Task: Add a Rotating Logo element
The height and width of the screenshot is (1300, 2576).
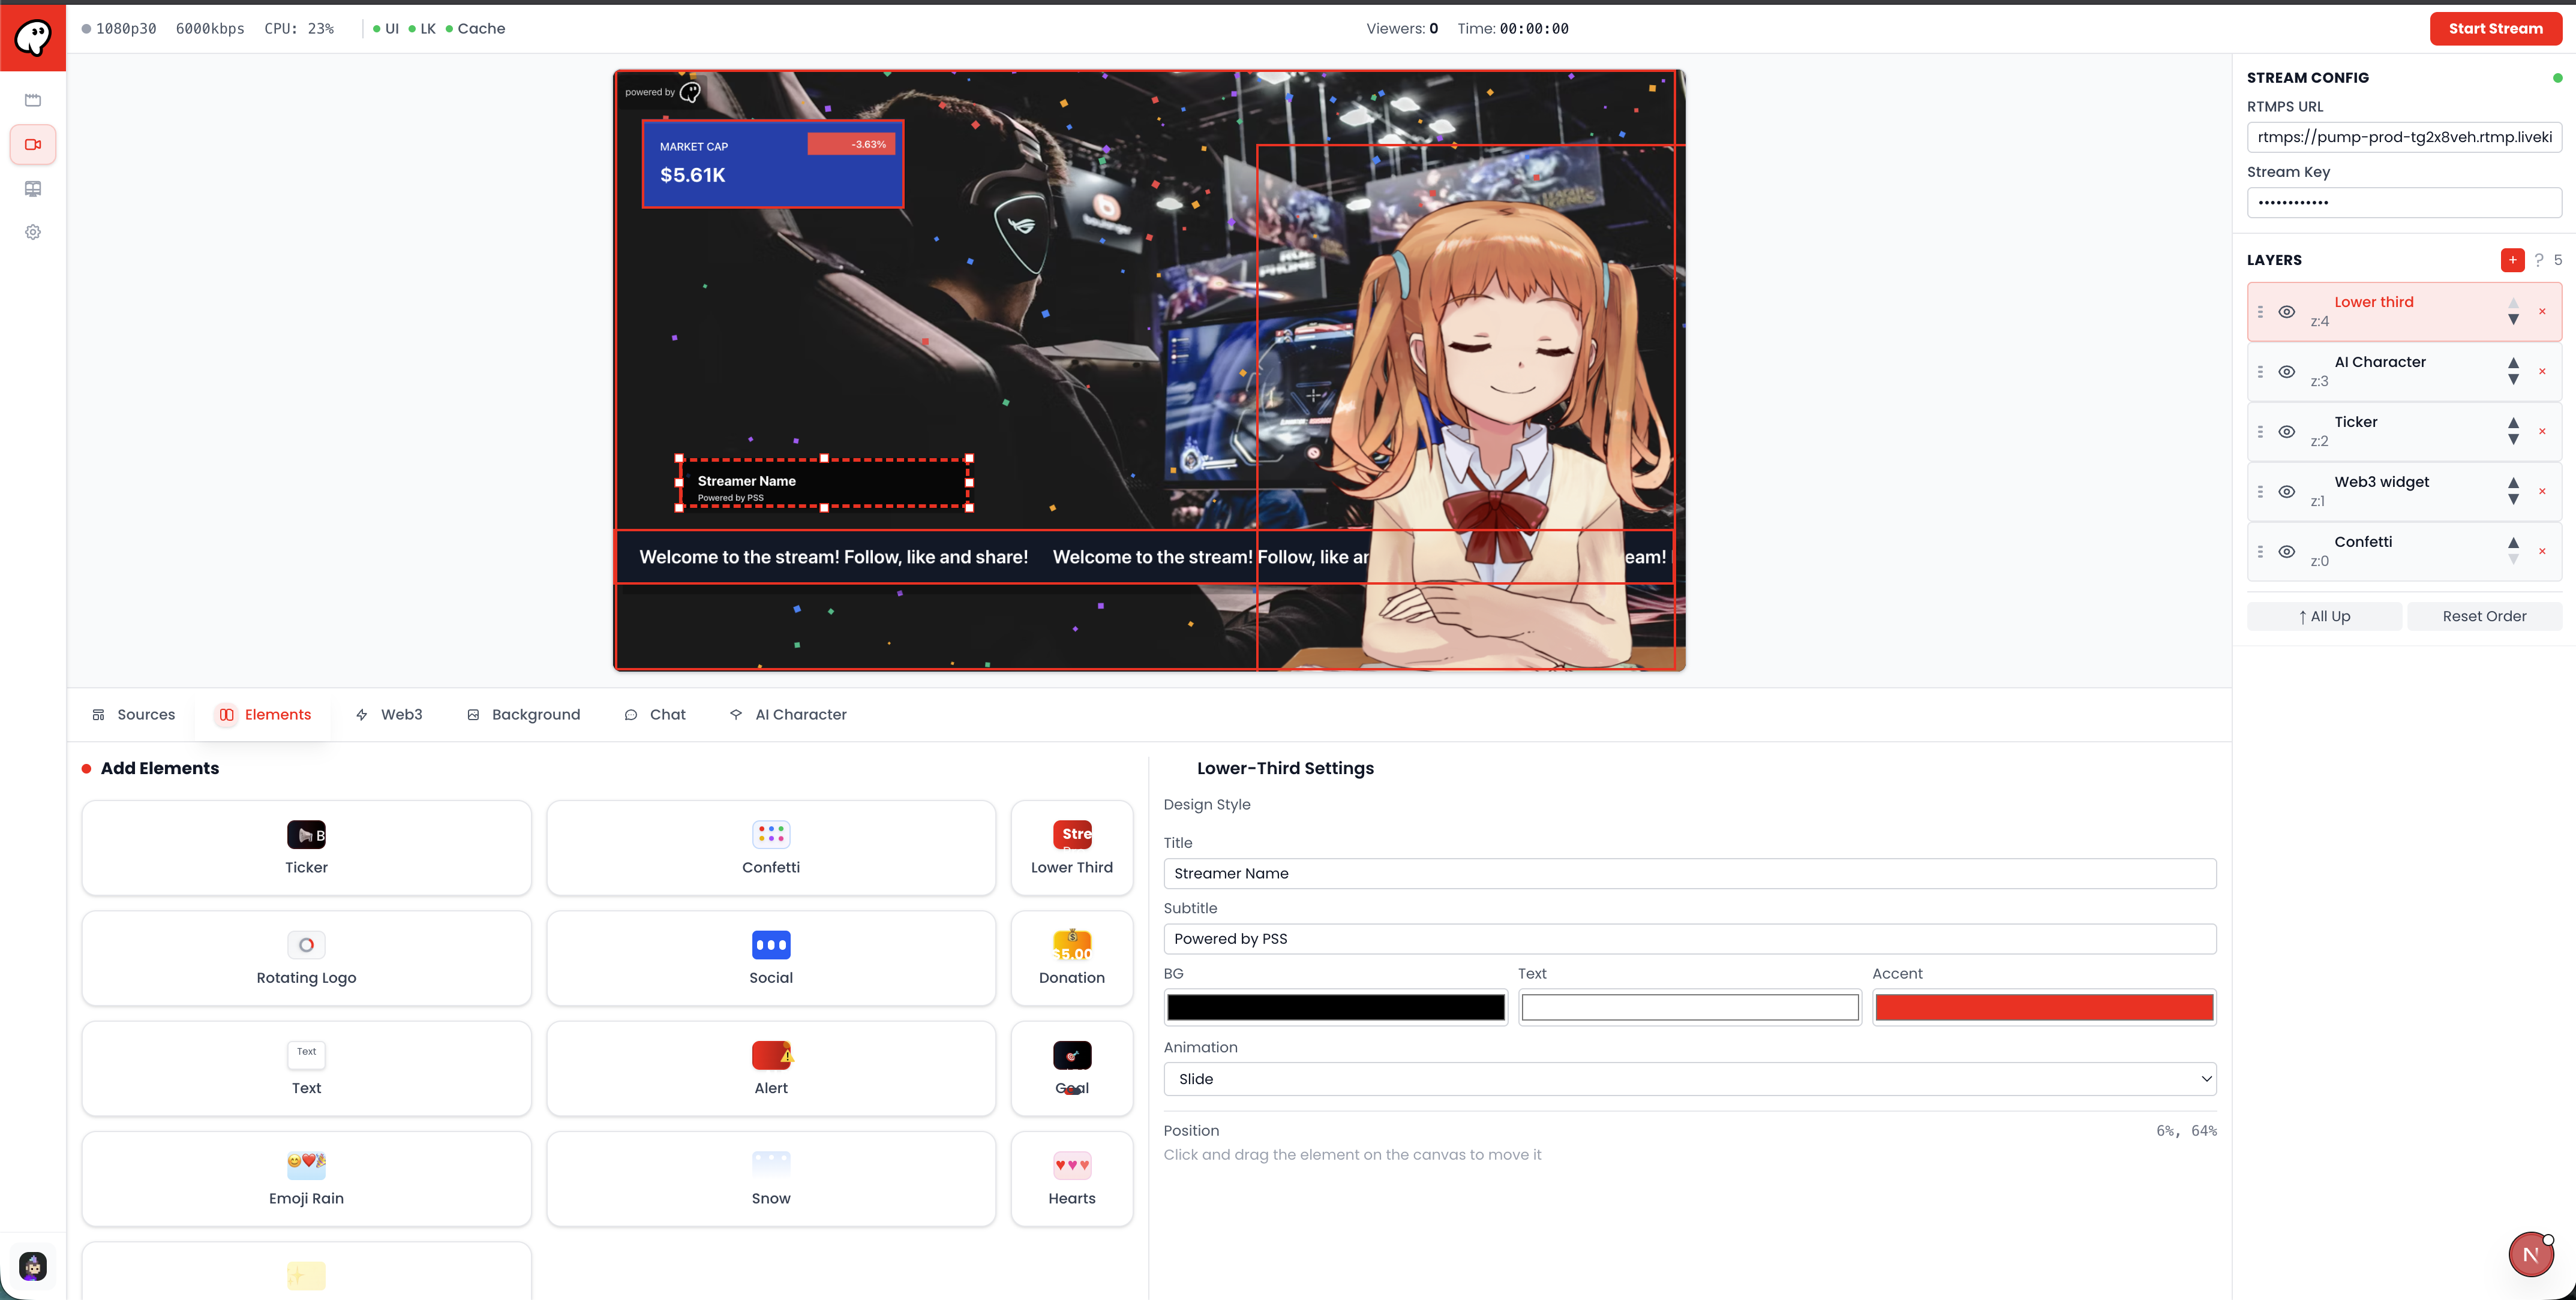Action: pos(306,957)
